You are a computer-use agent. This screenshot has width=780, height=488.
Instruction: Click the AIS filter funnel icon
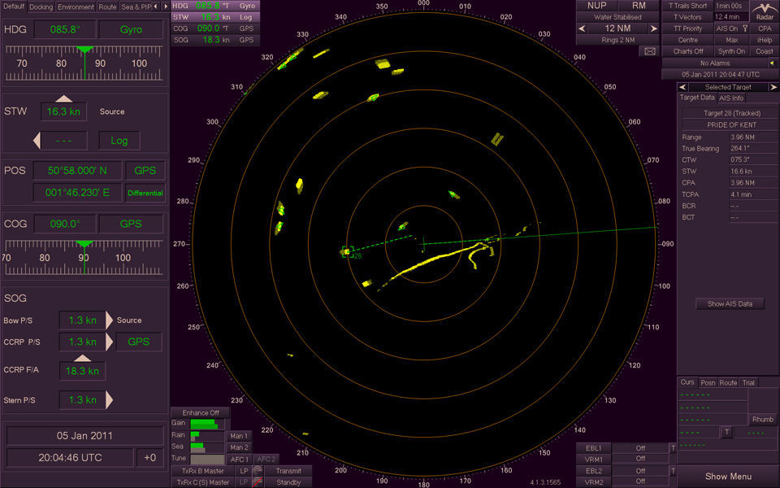(745, 28)
